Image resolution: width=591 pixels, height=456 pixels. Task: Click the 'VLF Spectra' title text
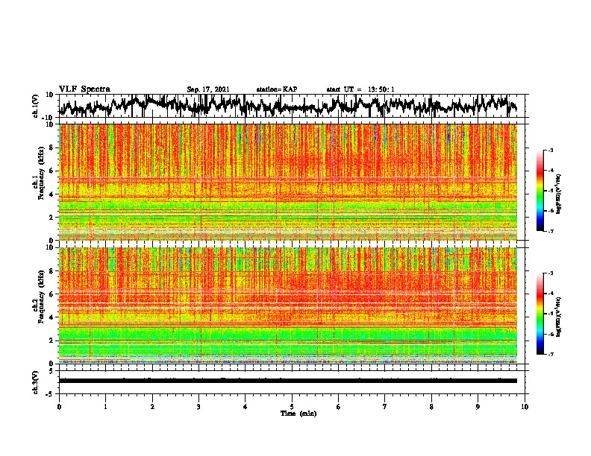coord(85,89)
